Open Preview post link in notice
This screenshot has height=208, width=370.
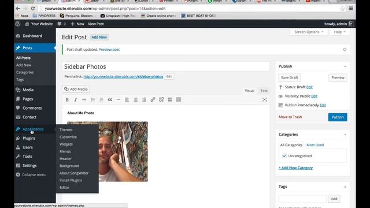109,50
